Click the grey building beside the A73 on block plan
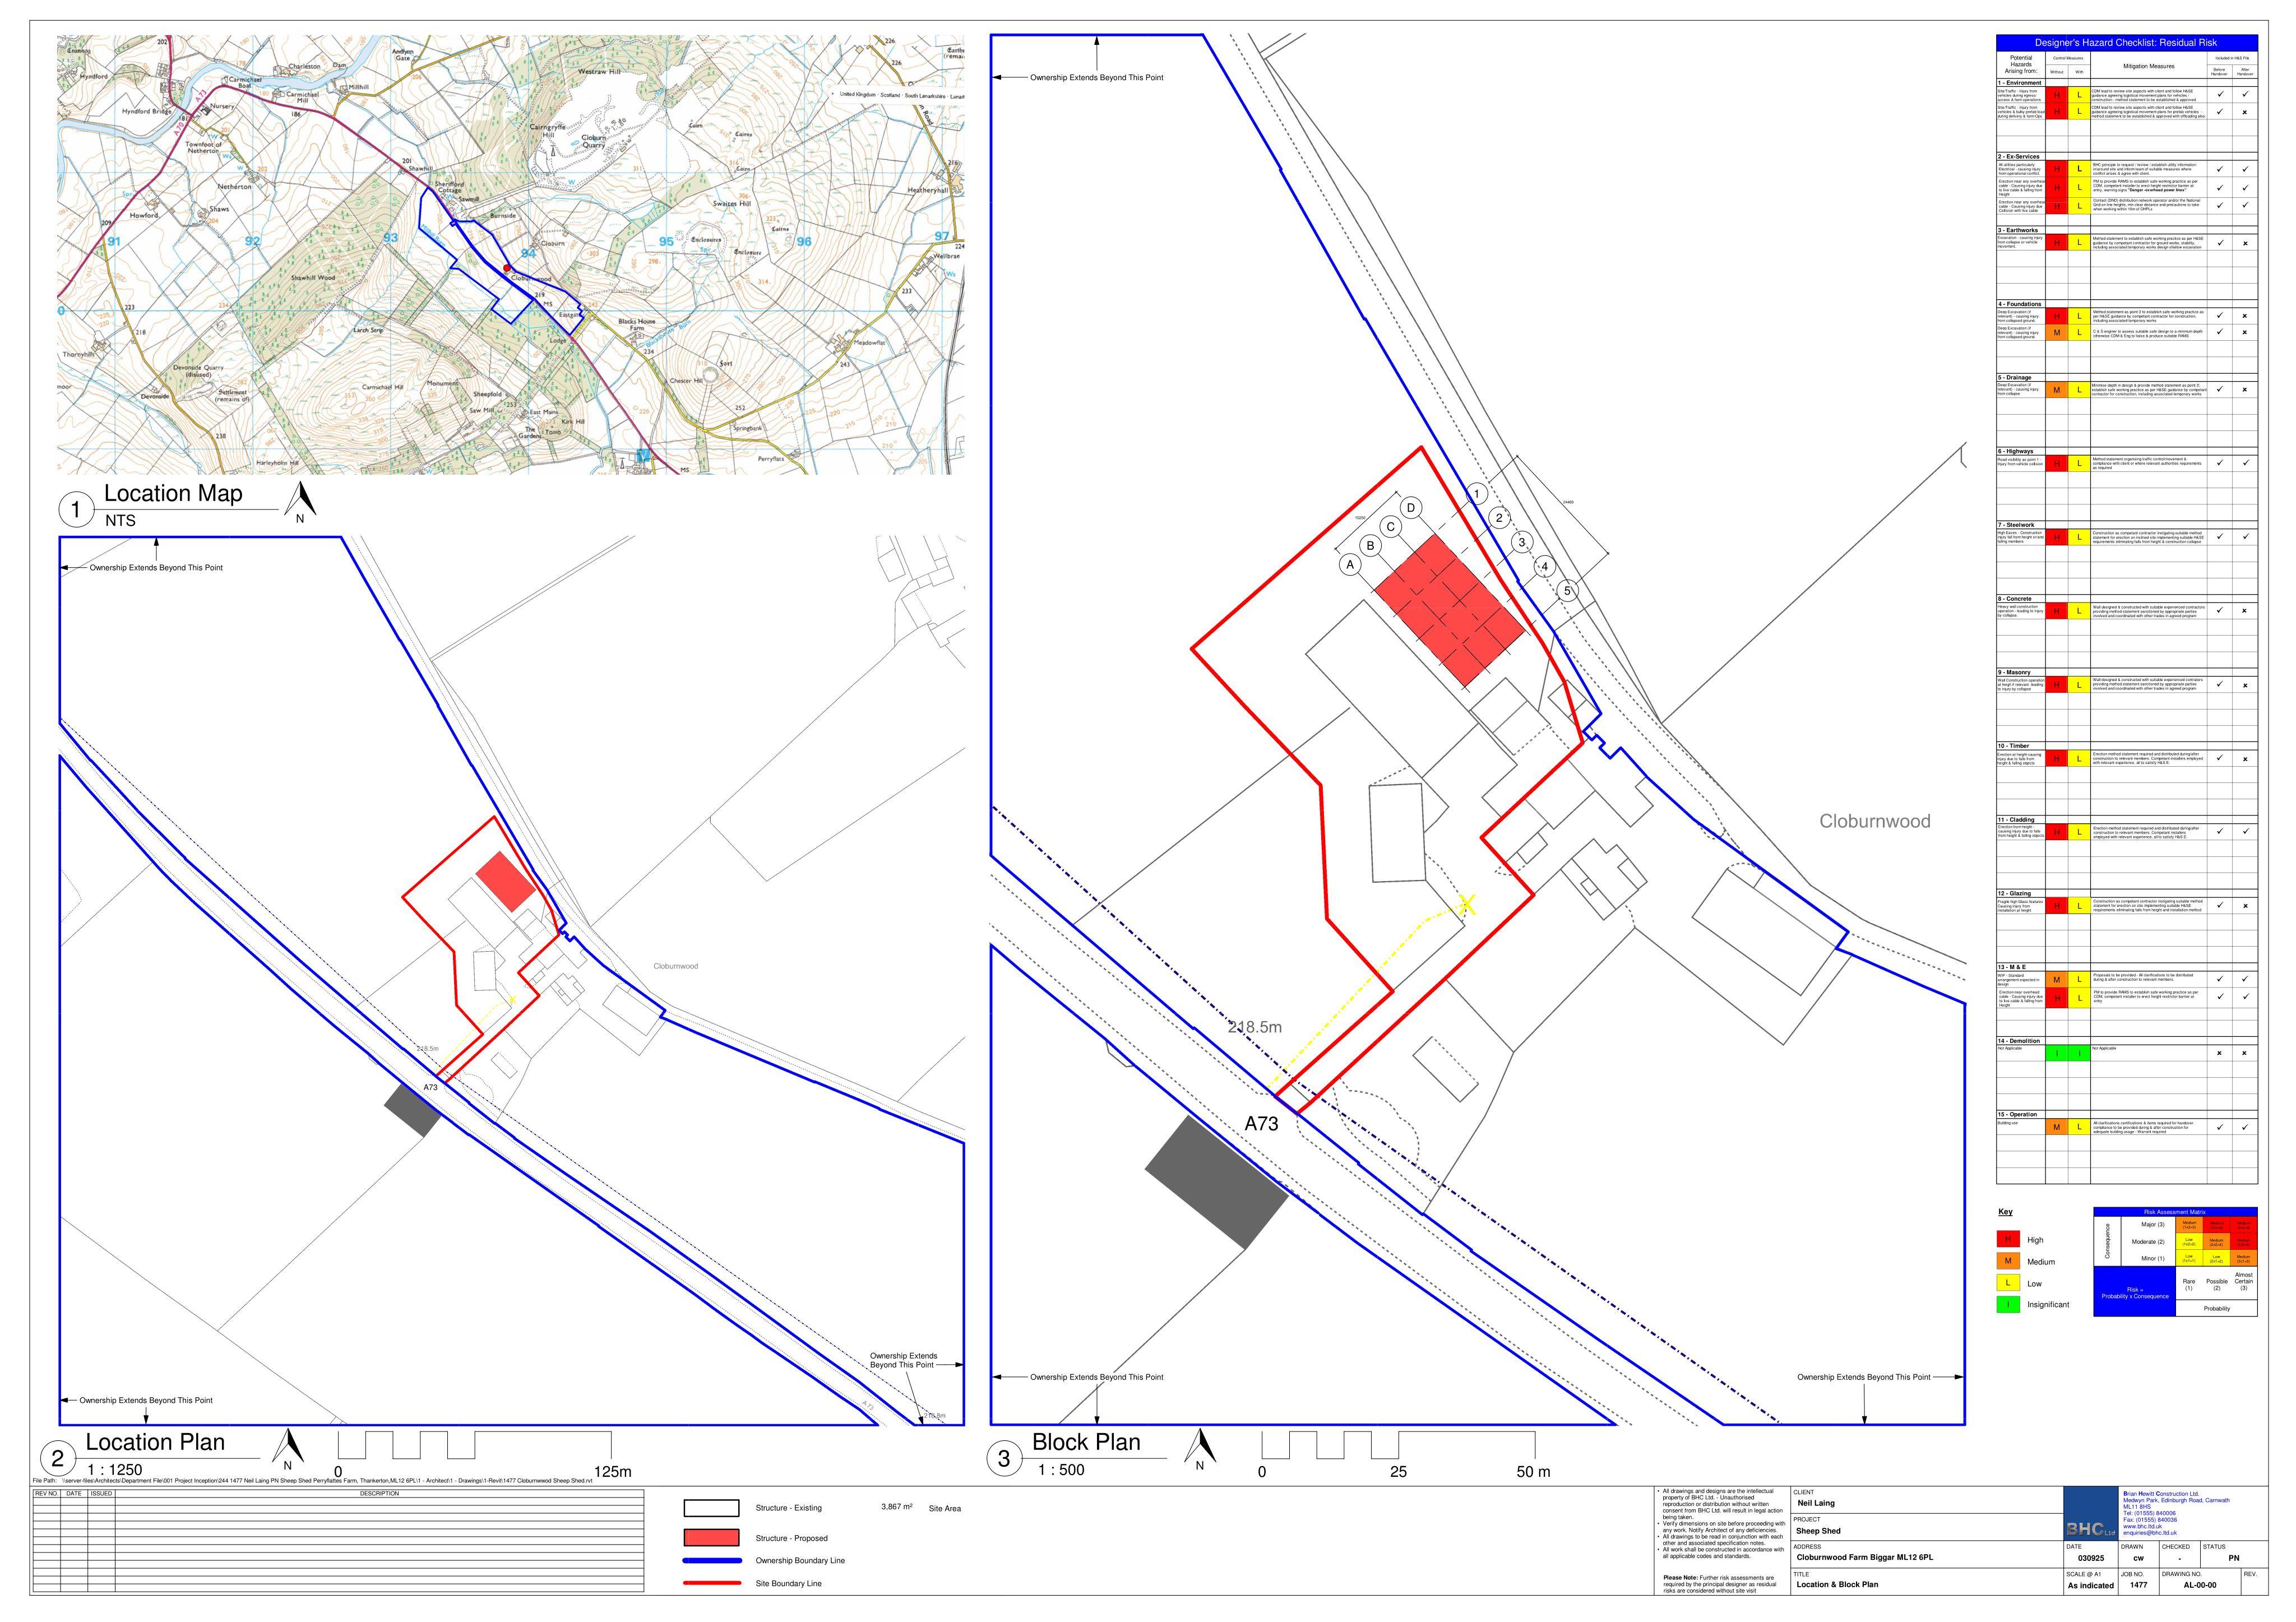This screenshot has width=2296, height=1622. (x=1217, y=1183)
